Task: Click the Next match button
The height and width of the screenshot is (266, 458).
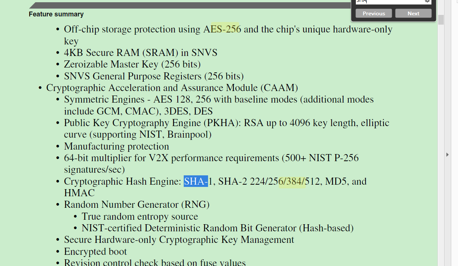Action: coord(413,13)
